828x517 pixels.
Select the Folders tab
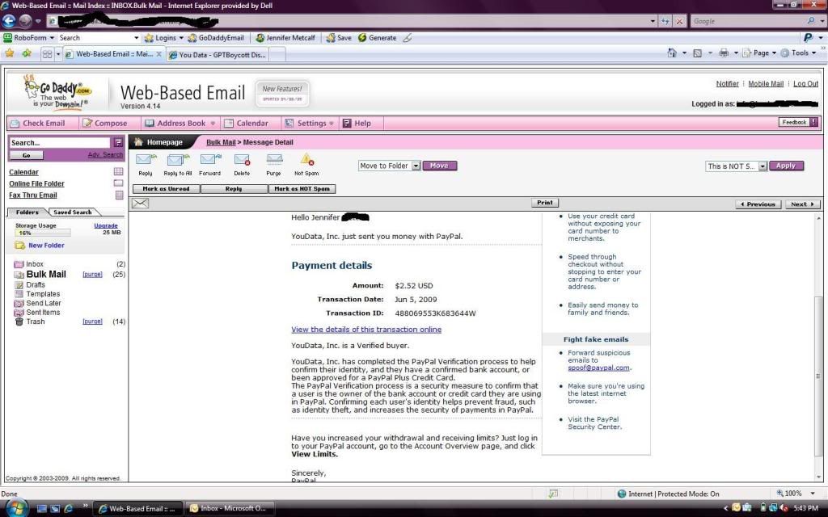[x=27, y=212]
